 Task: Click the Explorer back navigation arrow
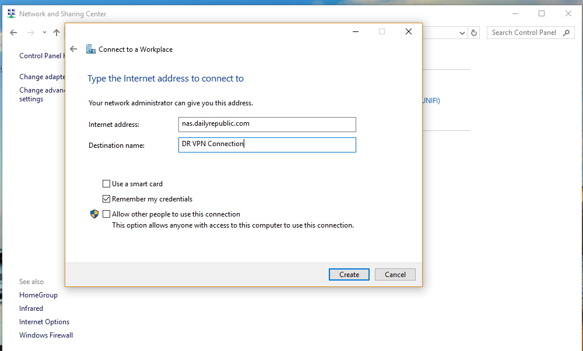(x=13, y=33)
